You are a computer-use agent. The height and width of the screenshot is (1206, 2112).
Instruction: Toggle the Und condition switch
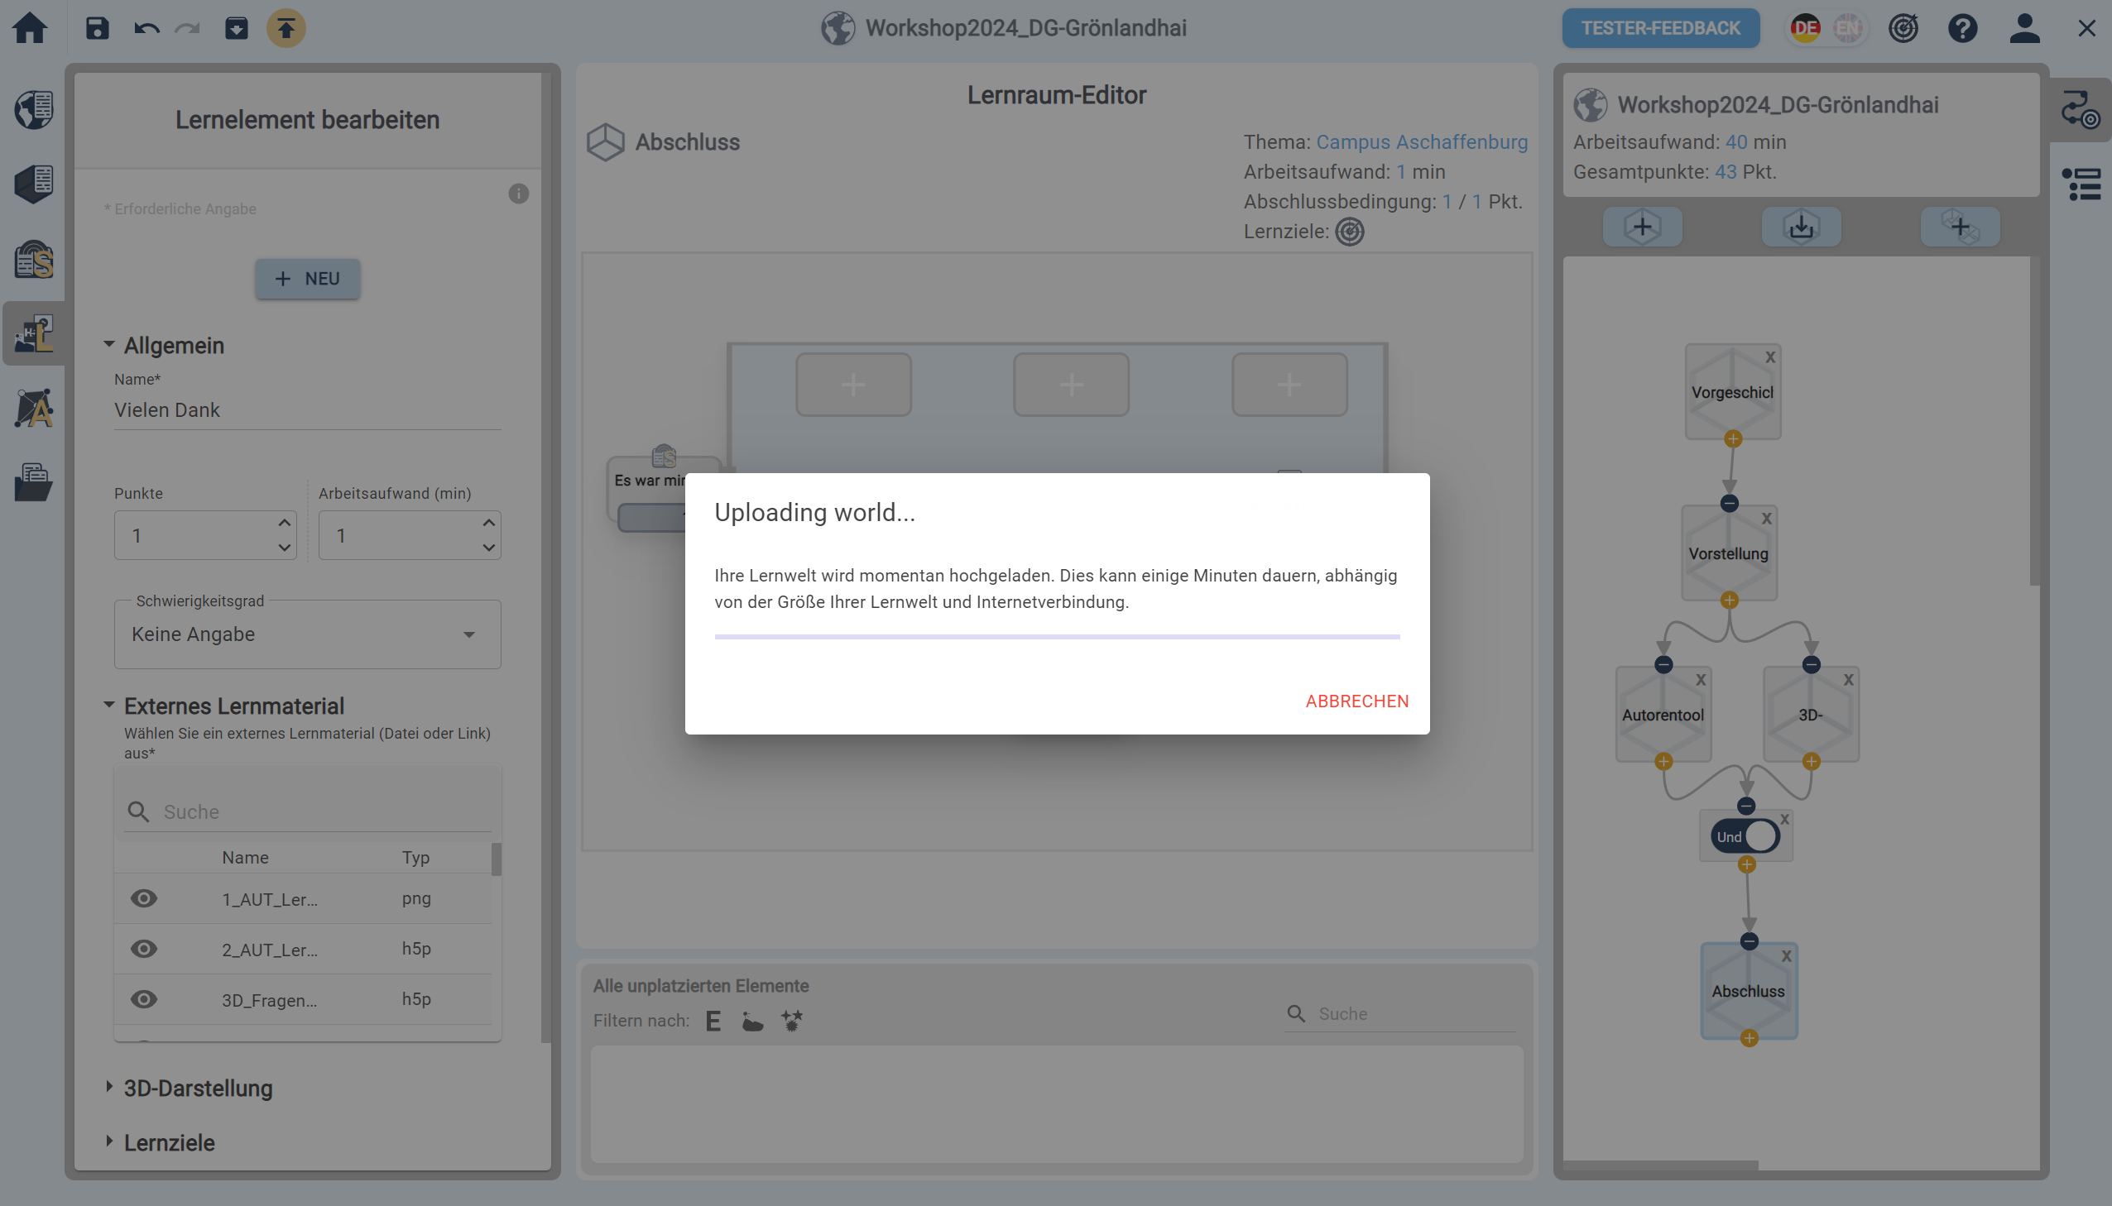[x=1745, y=836]
